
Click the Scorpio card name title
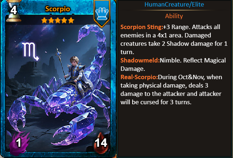pyautogui.click(x=58, y=9)
